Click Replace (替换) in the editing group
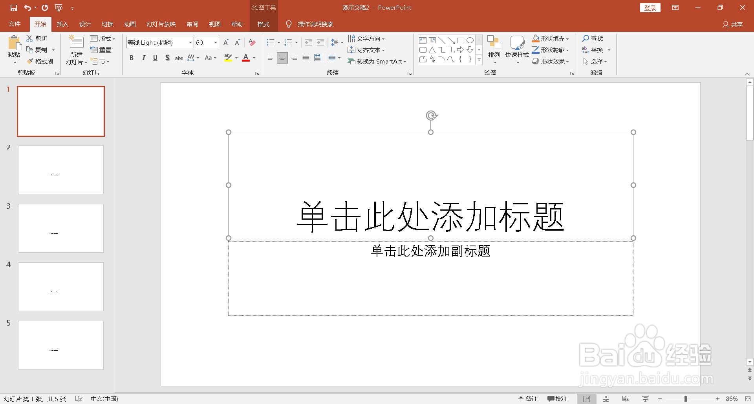 tap(597, 50)
